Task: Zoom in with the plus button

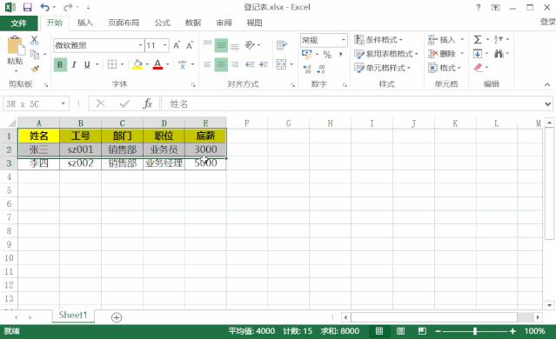Action: point(512,331)
